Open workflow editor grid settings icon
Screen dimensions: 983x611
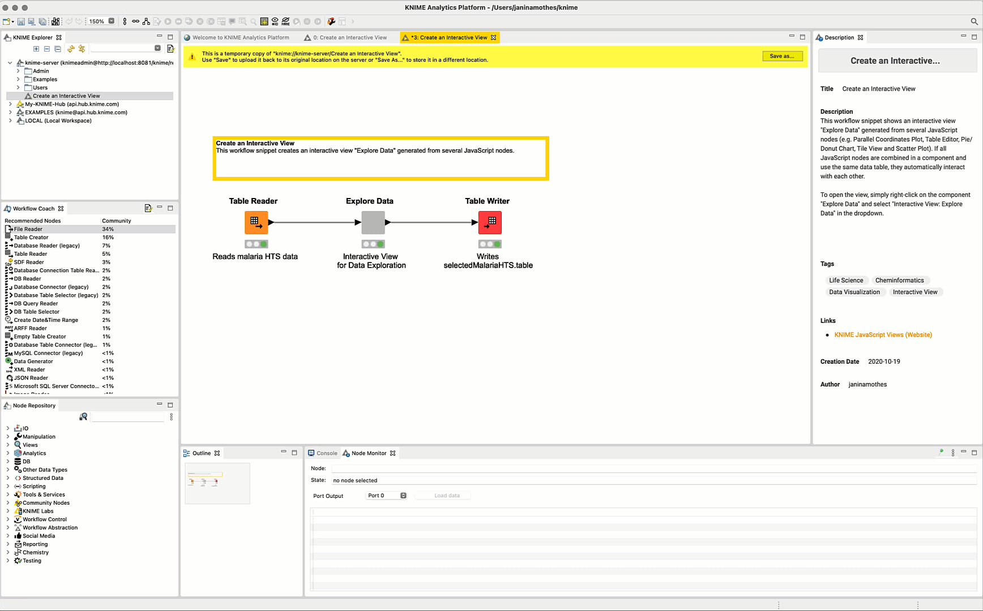point(264,21)
